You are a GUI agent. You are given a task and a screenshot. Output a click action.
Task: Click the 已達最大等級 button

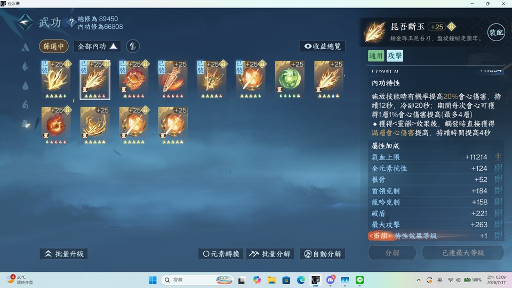tap(463, 253)
